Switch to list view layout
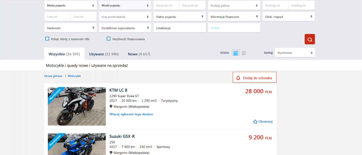362x155 pixels. (236, 53)
